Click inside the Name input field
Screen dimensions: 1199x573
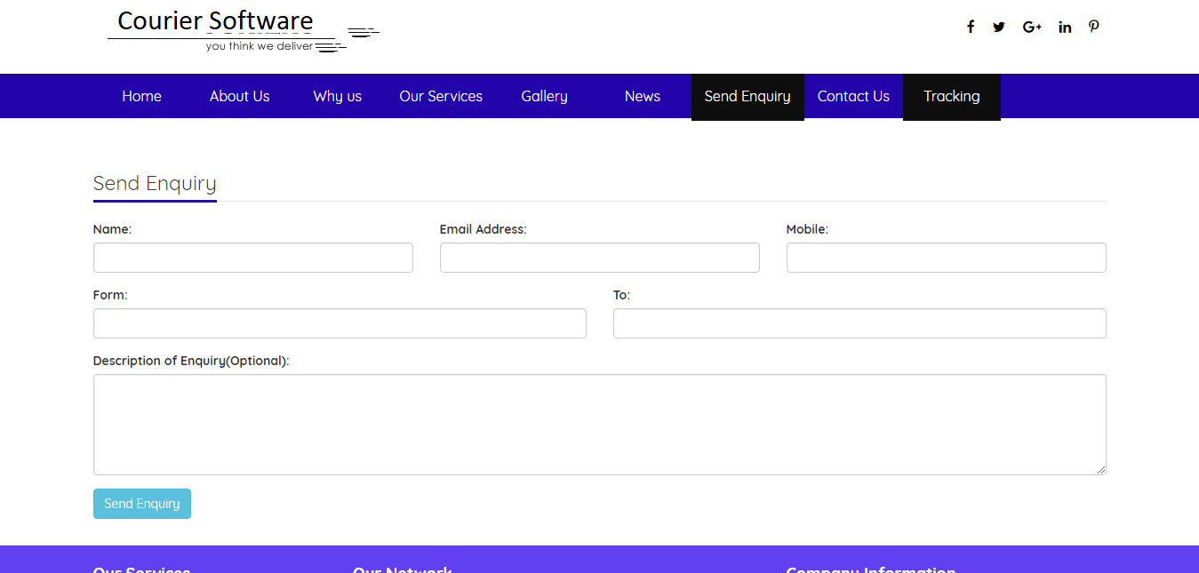[252, 258]
